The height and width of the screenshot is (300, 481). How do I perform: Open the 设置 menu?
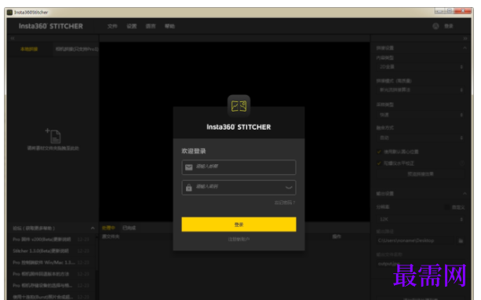tap(132, 26)
